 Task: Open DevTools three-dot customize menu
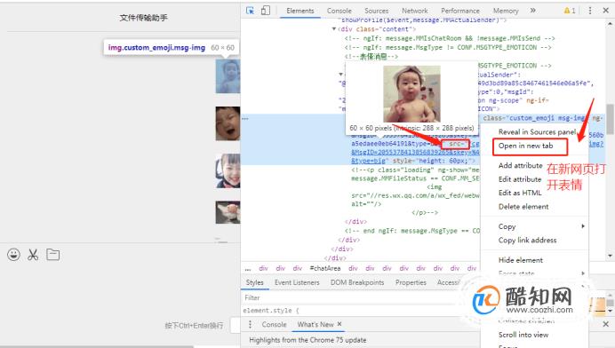[590, 11]
